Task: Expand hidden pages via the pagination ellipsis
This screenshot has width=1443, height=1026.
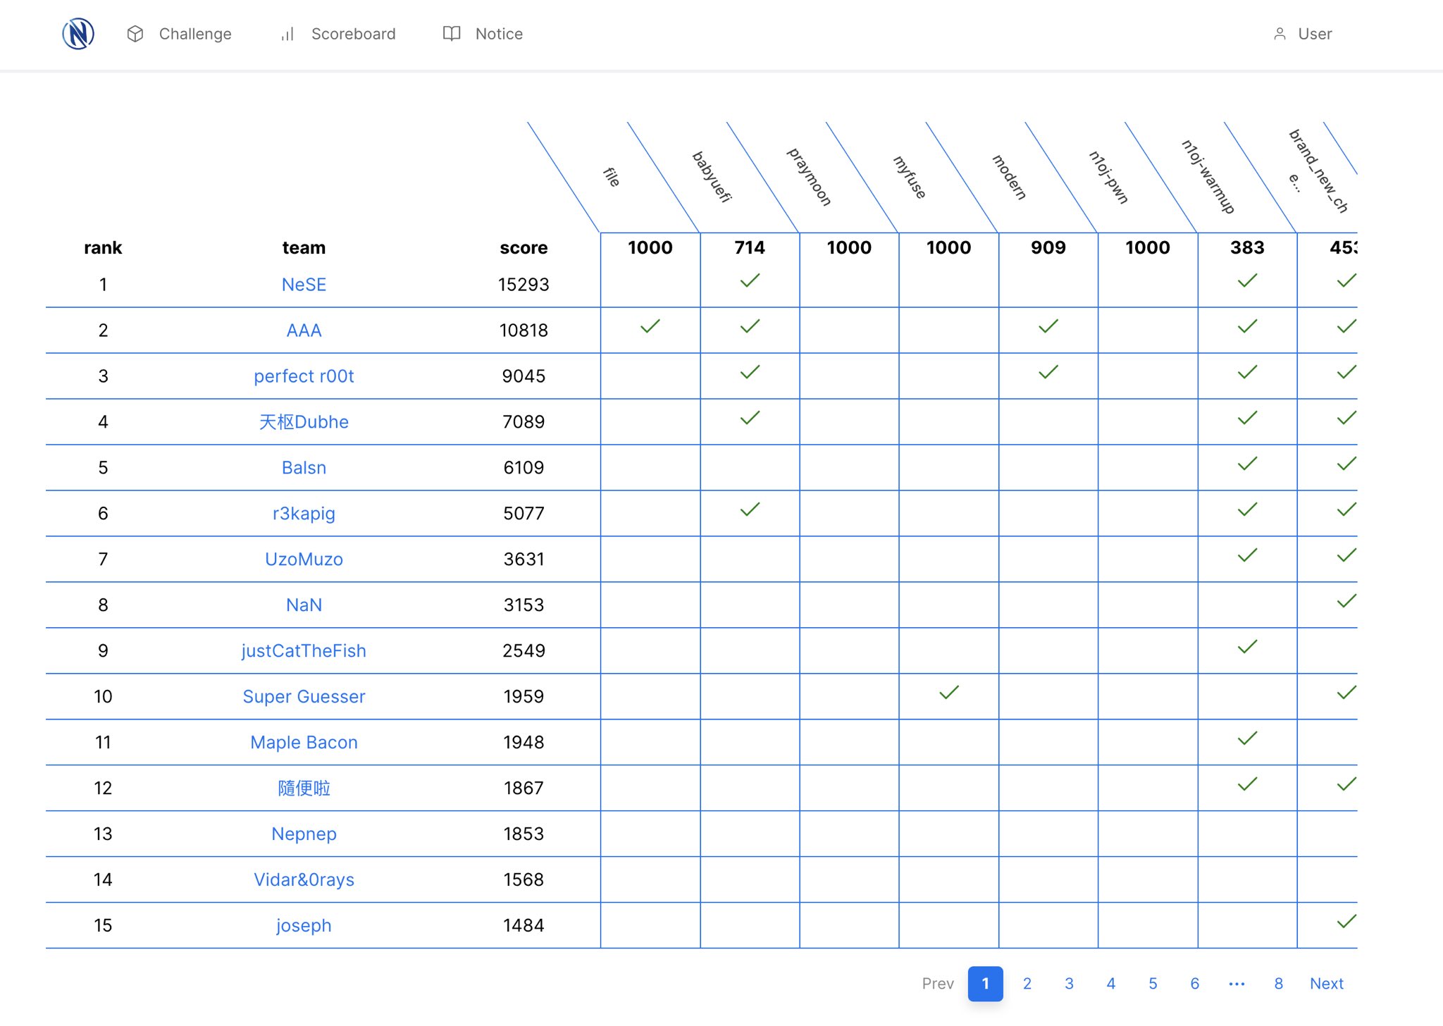Action: [x=1237, y=984]
